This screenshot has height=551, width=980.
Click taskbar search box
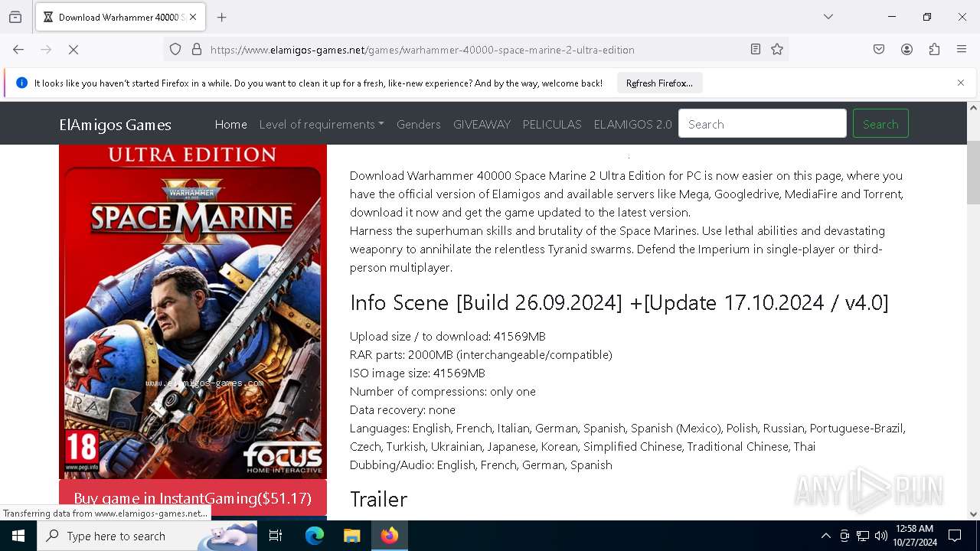coord(147,536)
